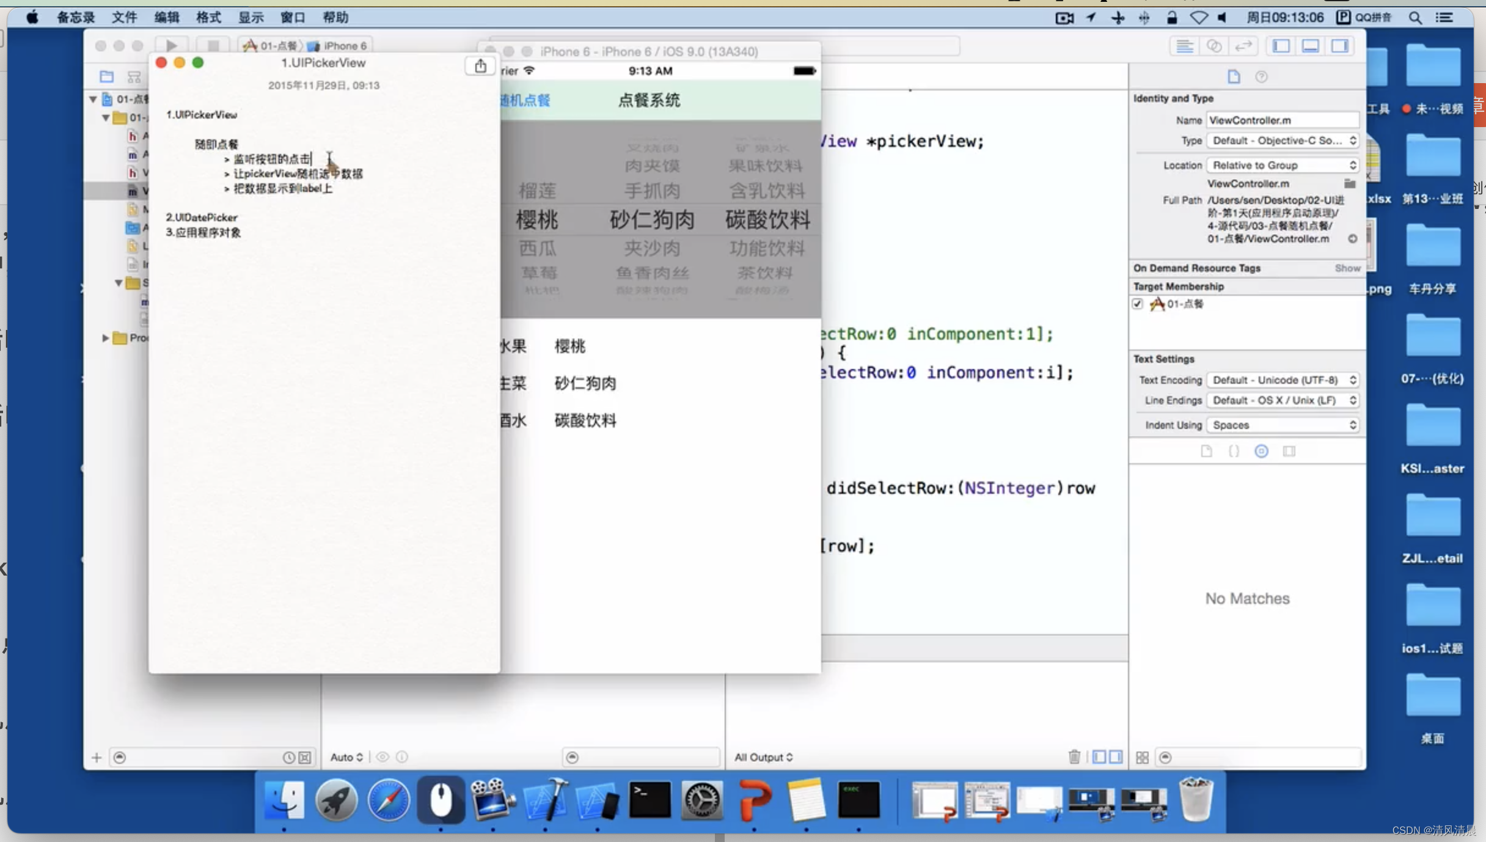
Task: Open the Location Relative to Group dropdown
Action: [x=1283, y=165]
